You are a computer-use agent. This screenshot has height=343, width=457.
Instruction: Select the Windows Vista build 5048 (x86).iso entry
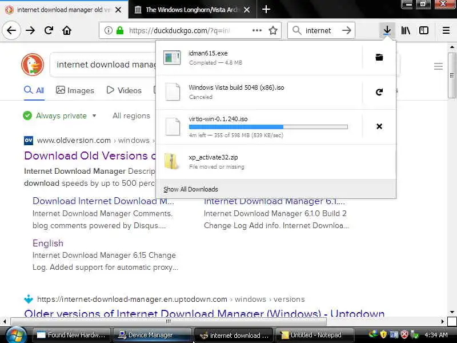pos(259,92)
